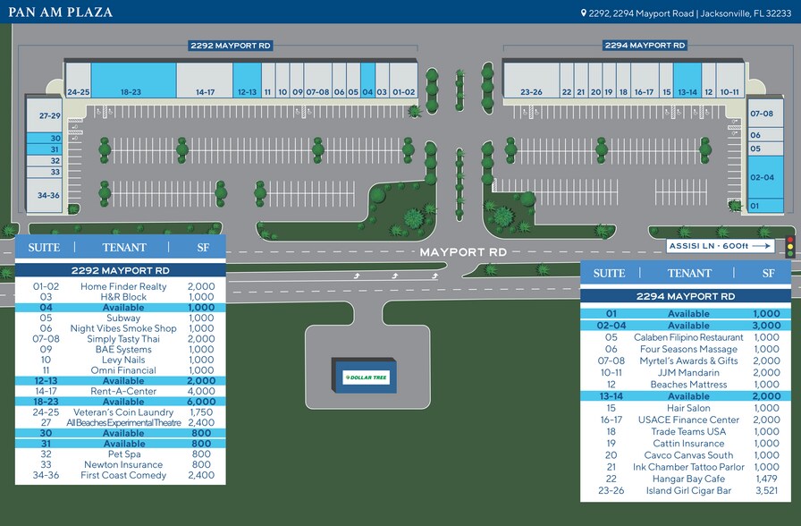Click the H&R Block tenant name
Viewport: 801px width, 526px height.
(x=123, y=297)
